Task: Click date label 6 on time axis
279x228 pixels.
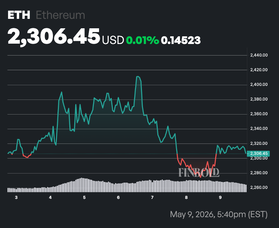Action: (118, 197)
